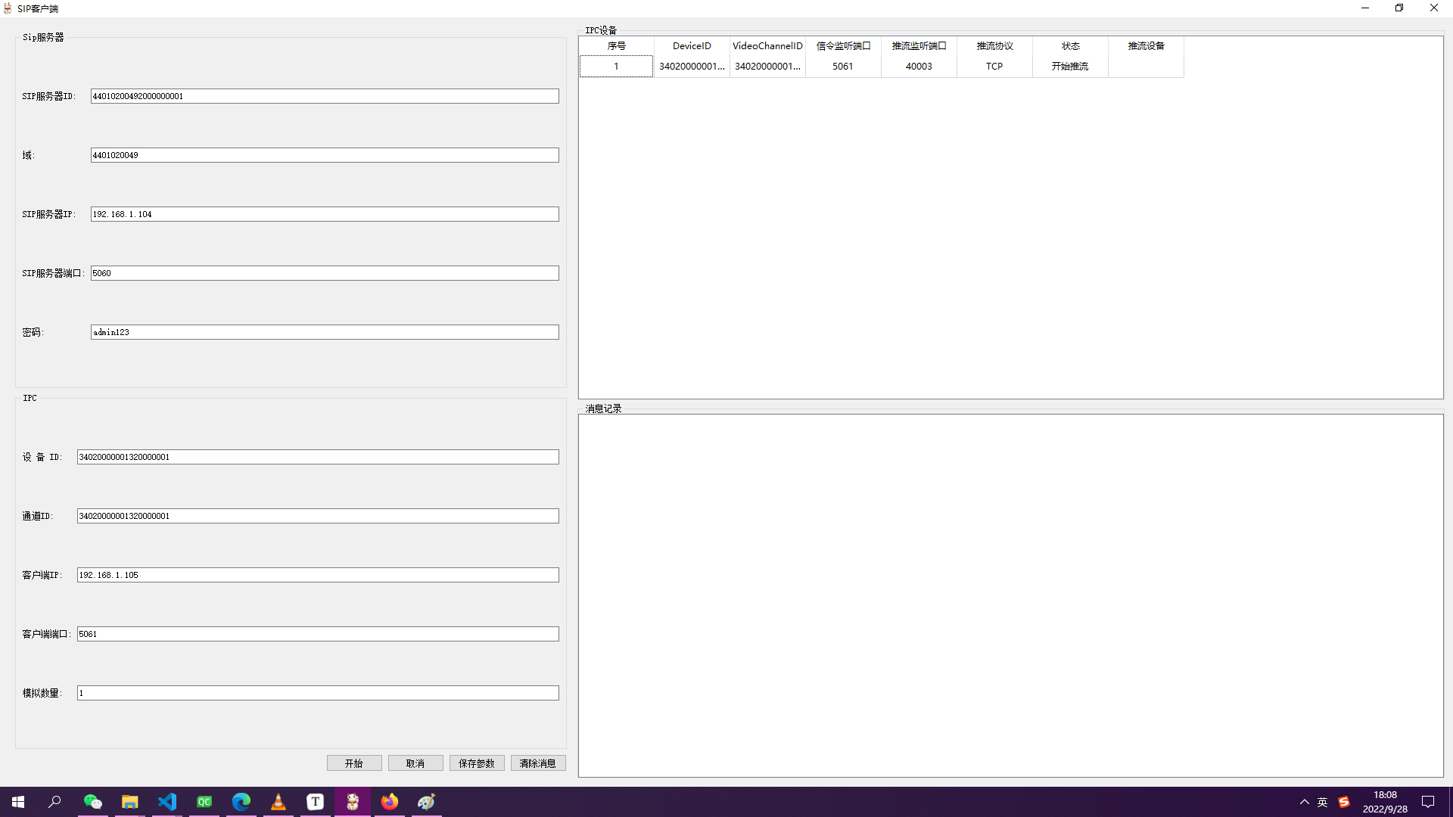Focus the 密码 input field
The width and height of the screenshot is (1453, 817).
click(325, 332)
